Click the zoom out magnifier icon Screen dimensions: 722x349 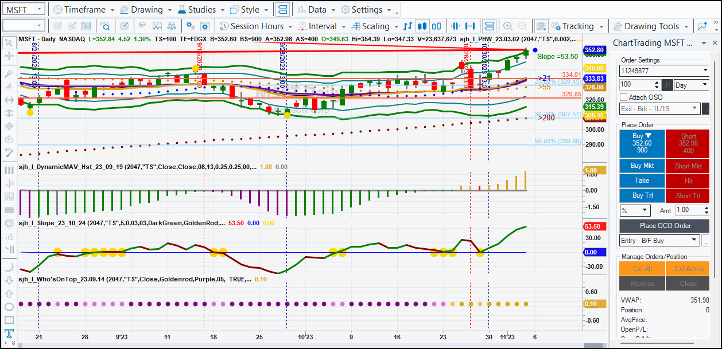click(x=522, y=26)
